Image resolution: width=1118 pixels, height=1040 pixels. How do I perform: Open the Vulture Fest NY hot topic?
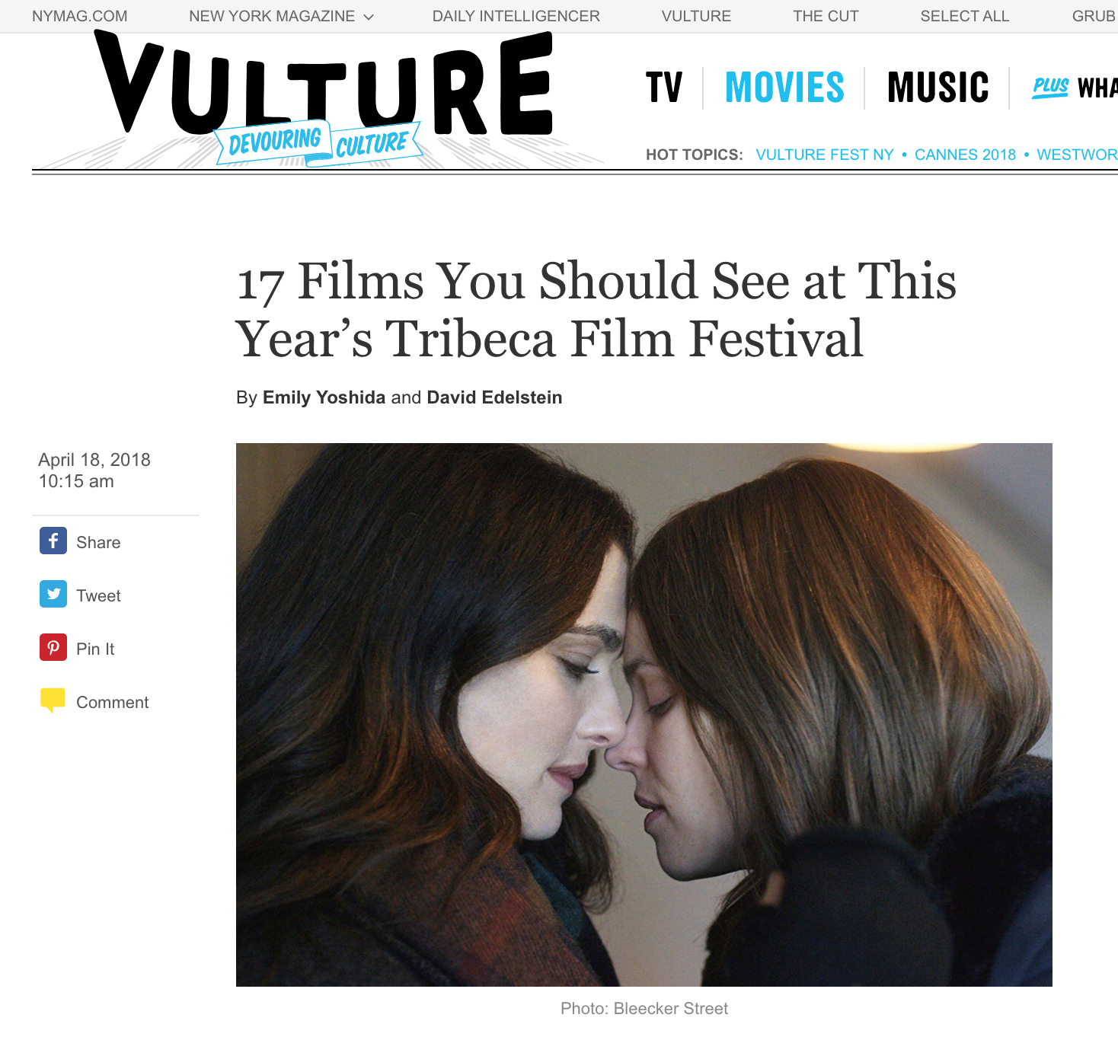tap(825, 155)
